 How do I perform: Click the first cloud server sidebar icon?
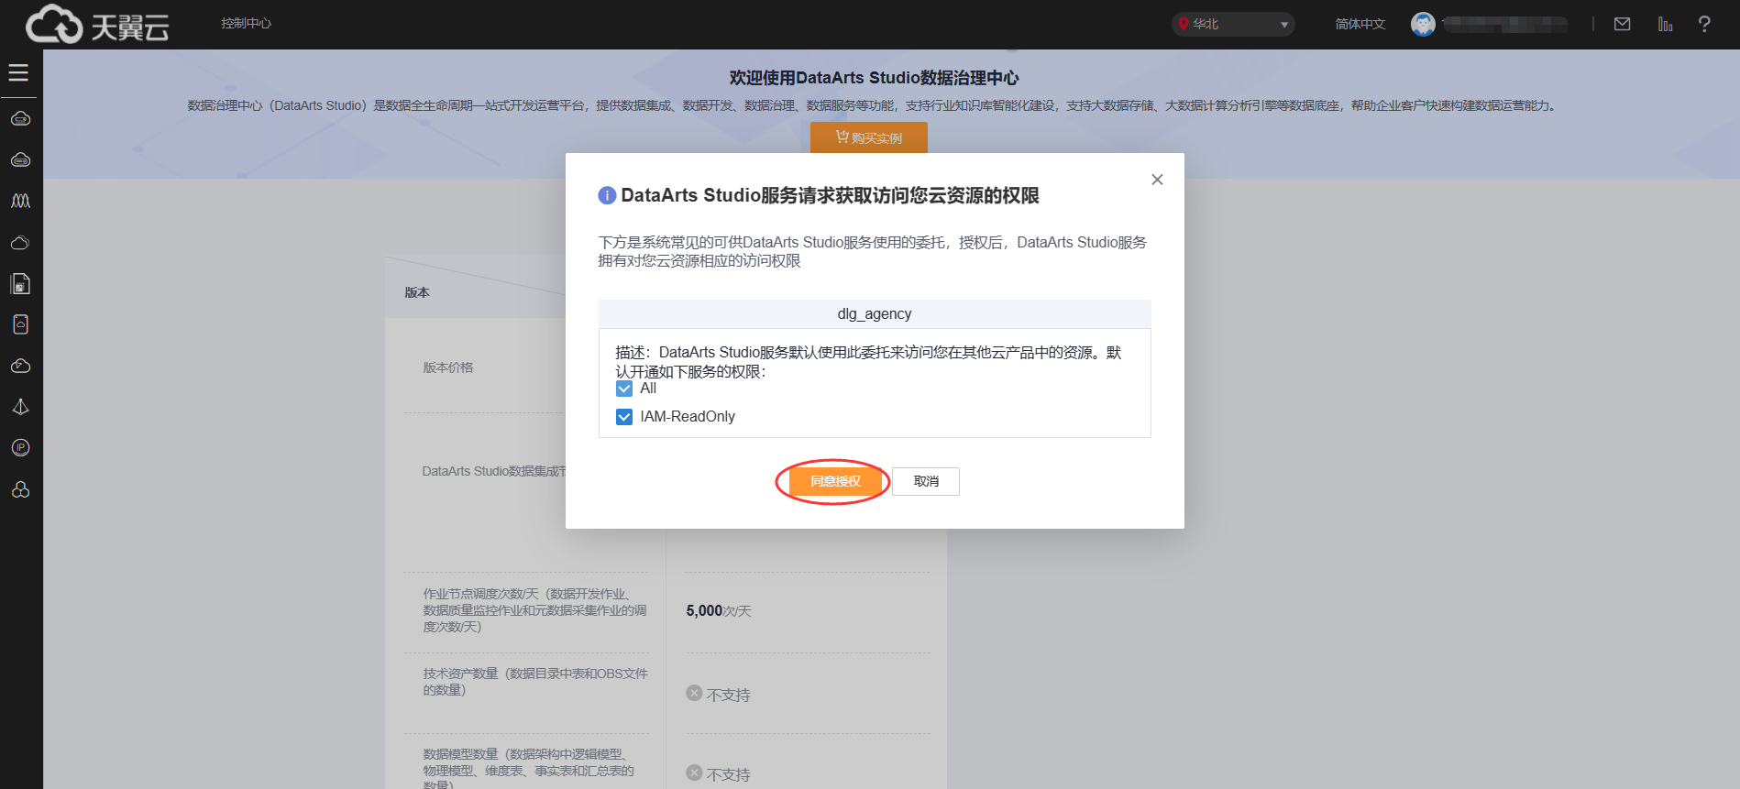click(20, 118)
